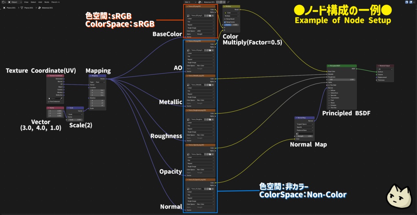
Task: Open Linear interpolation dropdown in Fence_BC node
Action: click(x=200, y=19)
